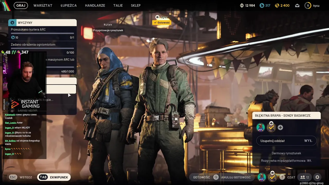Add a squad member with plus icon
This screenshot has width=329, height=185.
point(280,127)
